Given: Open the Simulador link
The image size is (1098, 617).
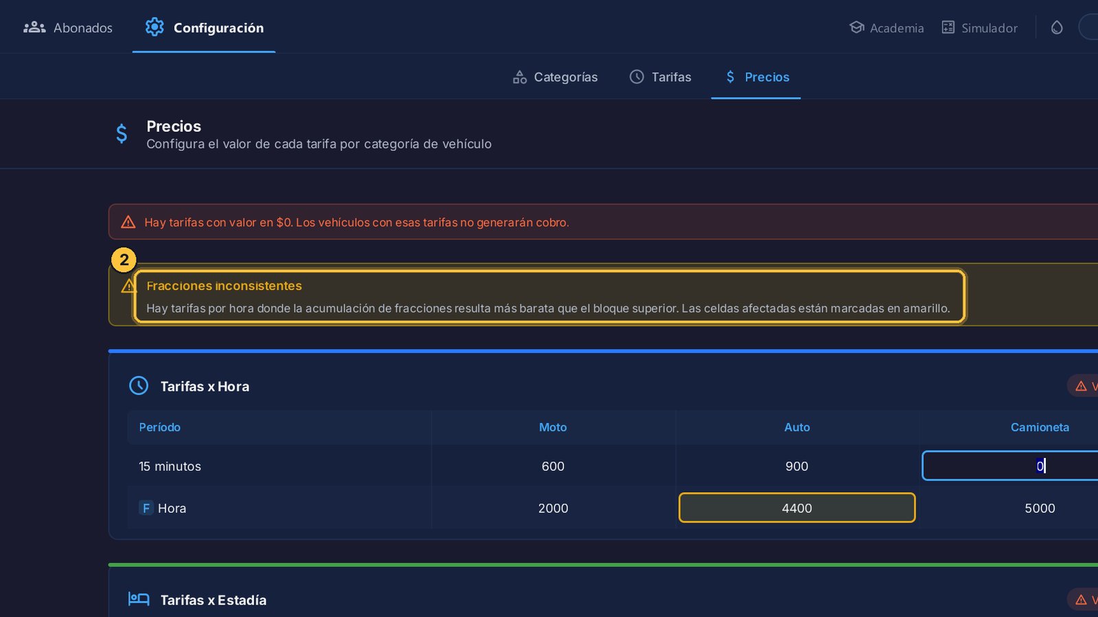Looking at the screenshot, I should click(979, 27).
